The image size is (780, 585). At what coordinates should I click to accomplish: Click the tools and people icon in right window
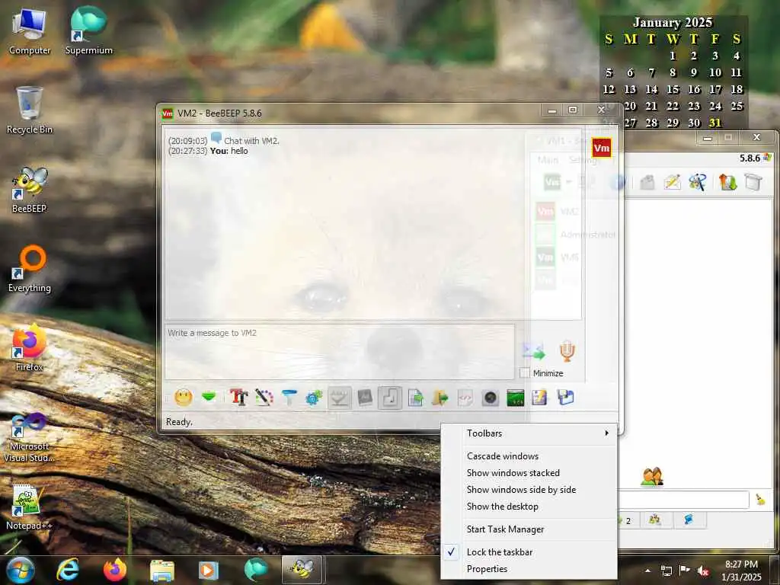(x=698, y=182)
